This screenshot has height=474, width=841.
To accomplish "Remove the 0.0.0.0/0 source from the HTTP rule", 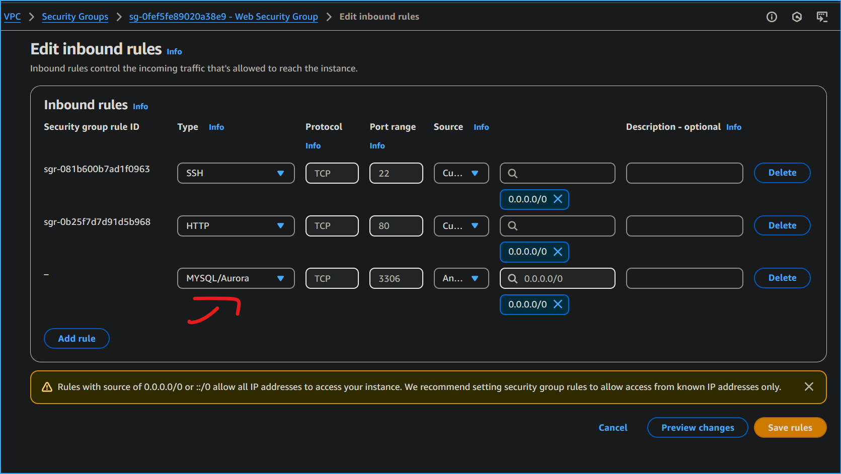I will click(558, 252).
